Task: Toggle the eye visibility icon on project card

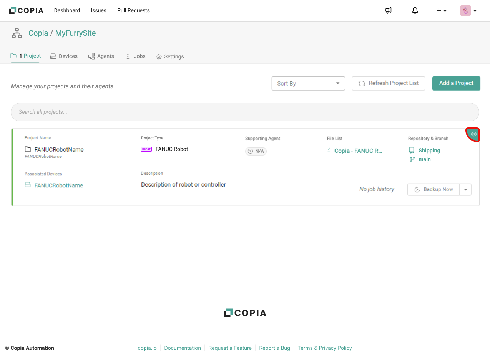Action: 473,134
